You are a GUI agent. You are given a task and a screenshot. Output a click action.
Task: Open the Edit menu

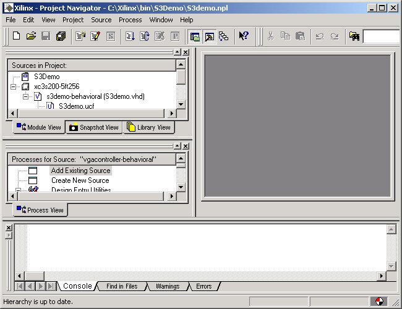click(28, 20)
